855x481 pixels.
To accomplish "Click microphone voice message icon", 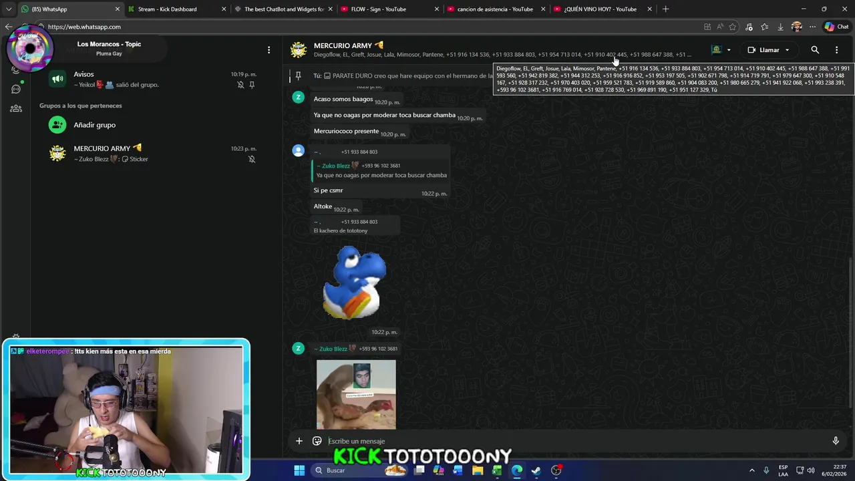I will pyautogui.click(x=836, y=441).
